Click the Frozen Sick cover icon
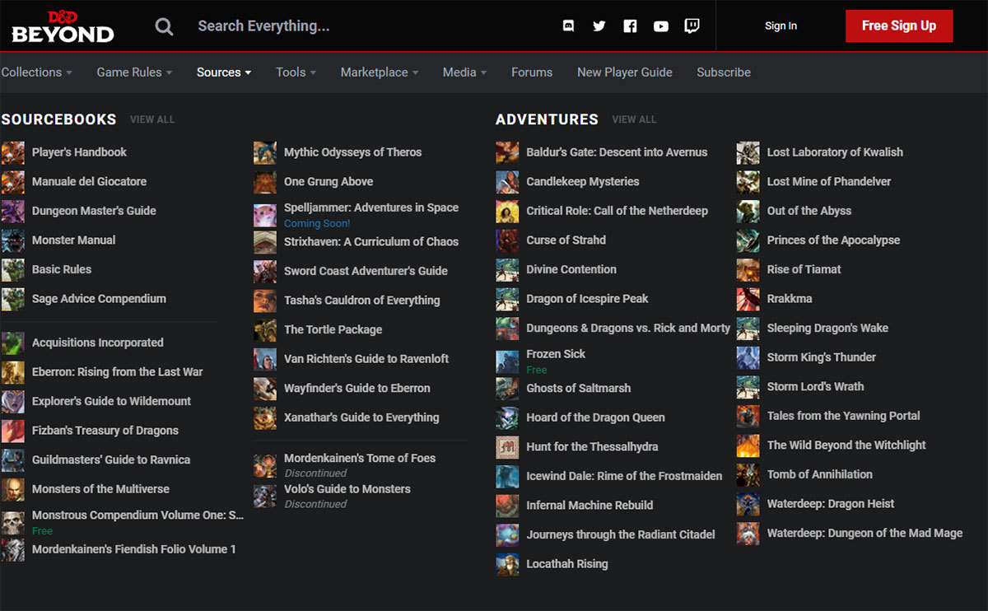The image size is (988, 611). click(x=507, y=361)
